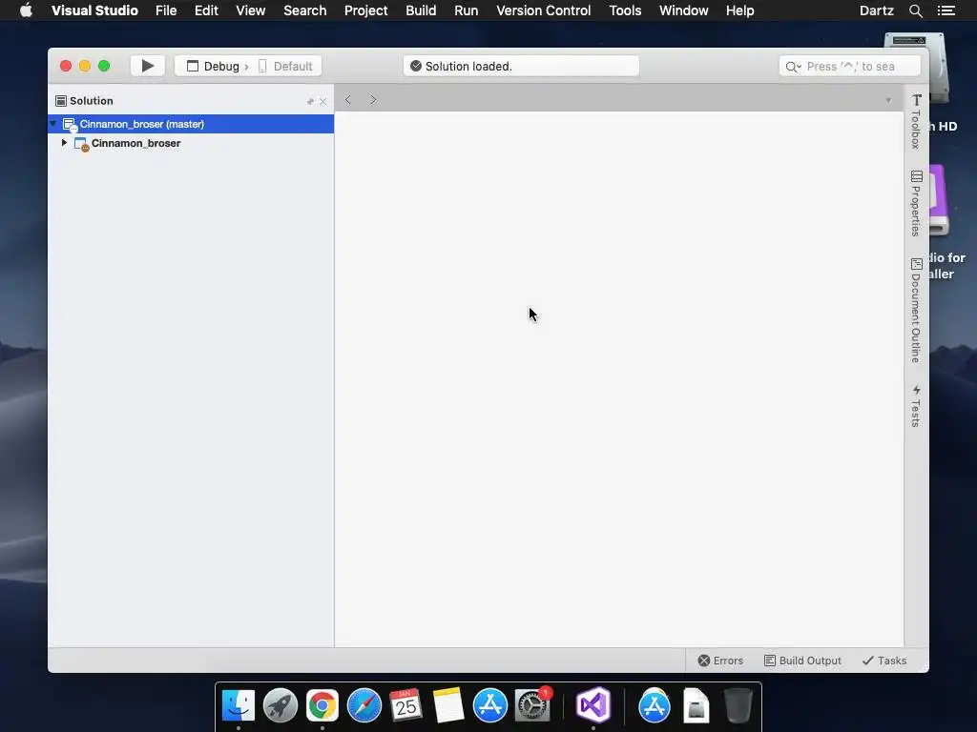Show the Tasks pad
The height and width of the screenshot is (732, 977).
[x=884, y=661]
